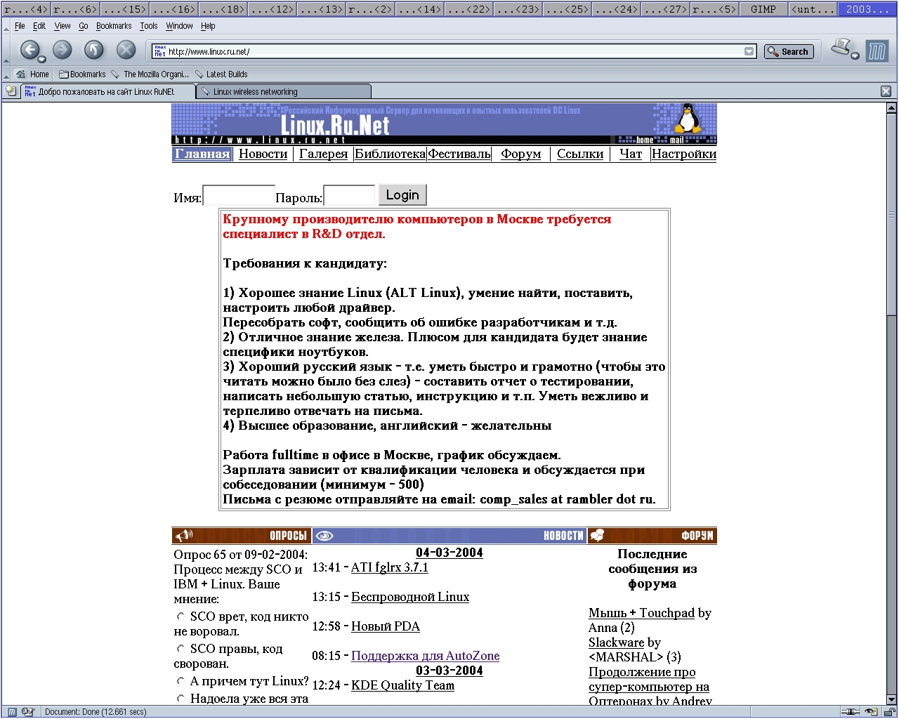Image resolution: width=899 pixels, height=719 pixels.
Task: Select the 'Добро пожаловать на сайт Linux RuNEt' tab
Action: pyautogui.click(x=107, y=91)
